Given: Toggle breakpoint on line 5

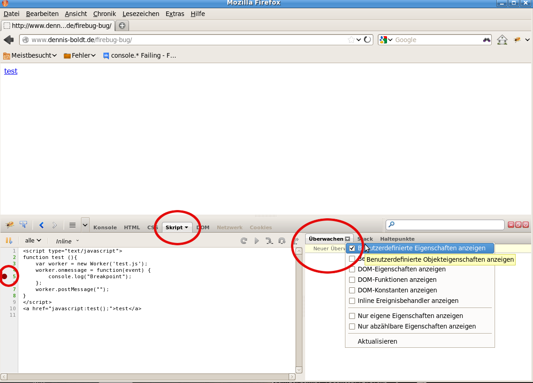Looking at the screenshot, I should point(5,276).
